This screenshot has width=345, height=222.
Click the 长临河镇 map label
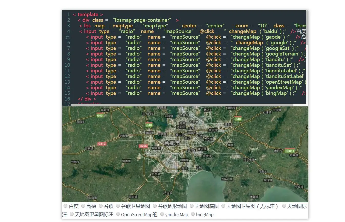[x=227, y=179]
